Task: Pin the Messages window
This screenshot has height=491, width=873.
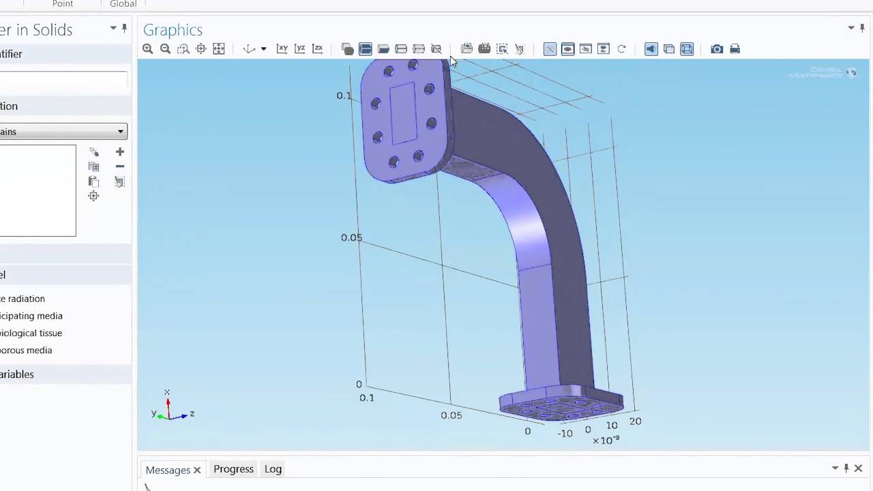Action: 846,468
